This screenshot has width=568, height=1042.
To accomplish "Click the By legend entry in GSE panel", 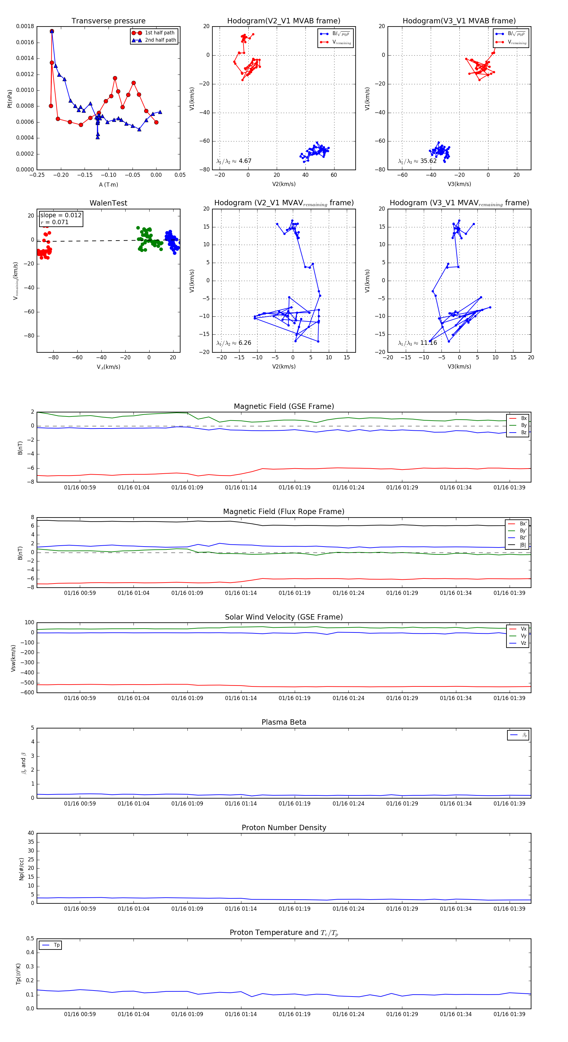I will [518, 425].
